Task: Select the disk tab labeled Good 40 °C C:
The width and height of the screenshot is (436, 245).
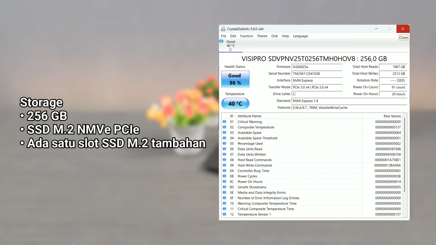Action: [x=231, y=46]
